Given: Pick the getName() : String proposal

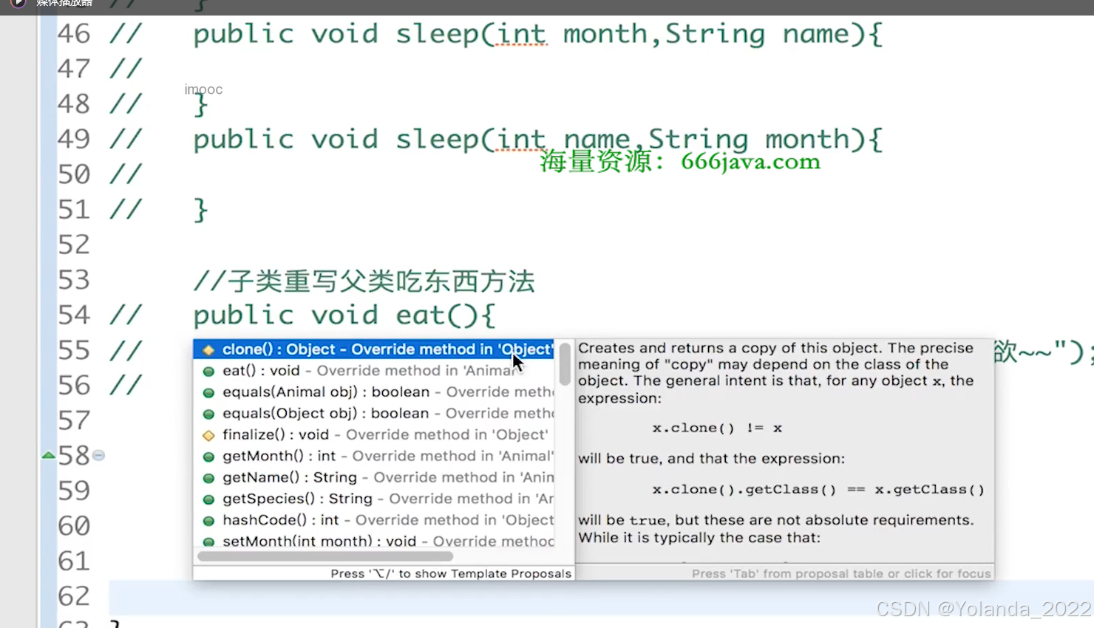Looking at the screenshot, I should [x=373, y=478].
